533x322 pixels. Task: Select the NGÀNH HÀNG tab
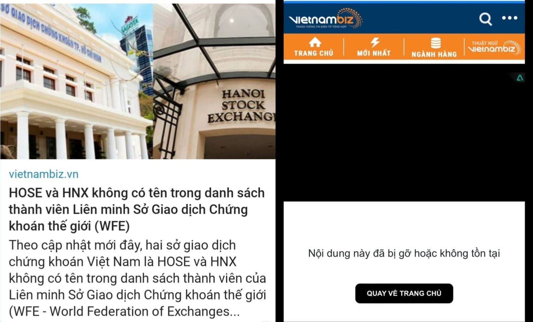434,47
